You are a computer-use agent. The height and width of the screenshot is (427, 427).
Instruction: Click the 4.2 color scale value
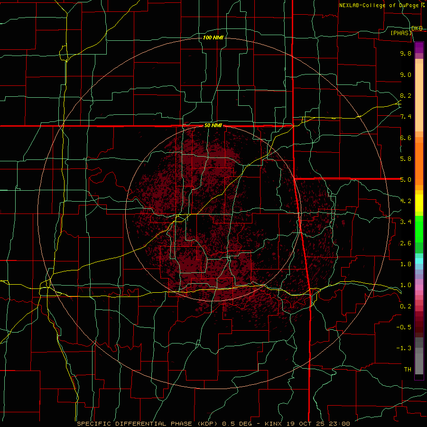coord(406,201)
